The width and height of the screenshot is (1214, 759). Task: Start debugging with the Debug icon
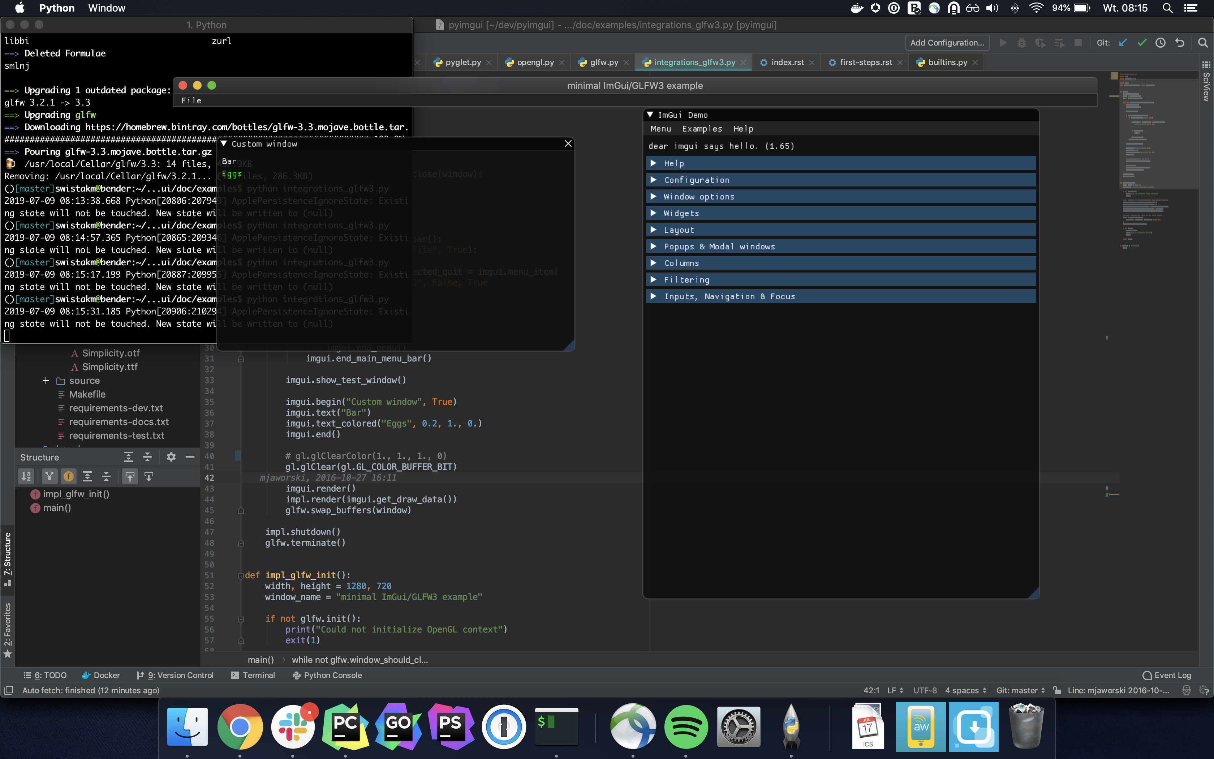pos(1023,43)
